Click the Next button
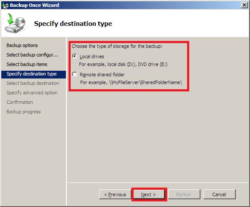Viewport: 250px width, 207px height. 149,194
